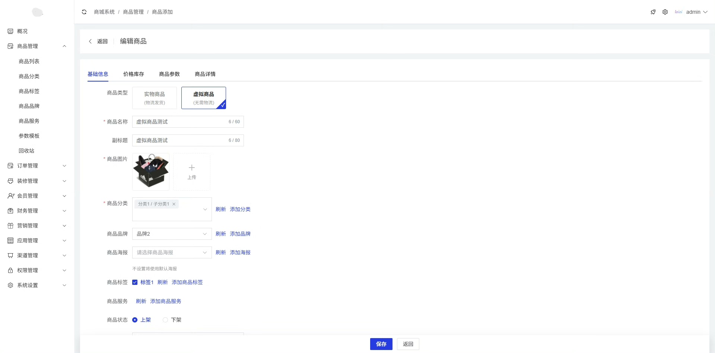
Task: Click the 会员管理 sidebar icon
Action: [11, 196]
